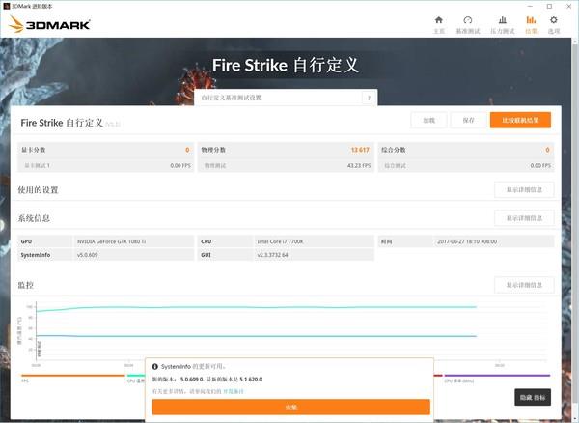The image size is (579, 423).
Task: Click the physics test 43.23 FPS value
Action: pos(359,166)
